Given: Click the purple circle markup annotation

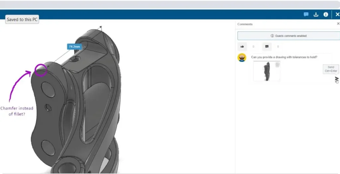Looking at the screenshot, I should tap(41, 70).
